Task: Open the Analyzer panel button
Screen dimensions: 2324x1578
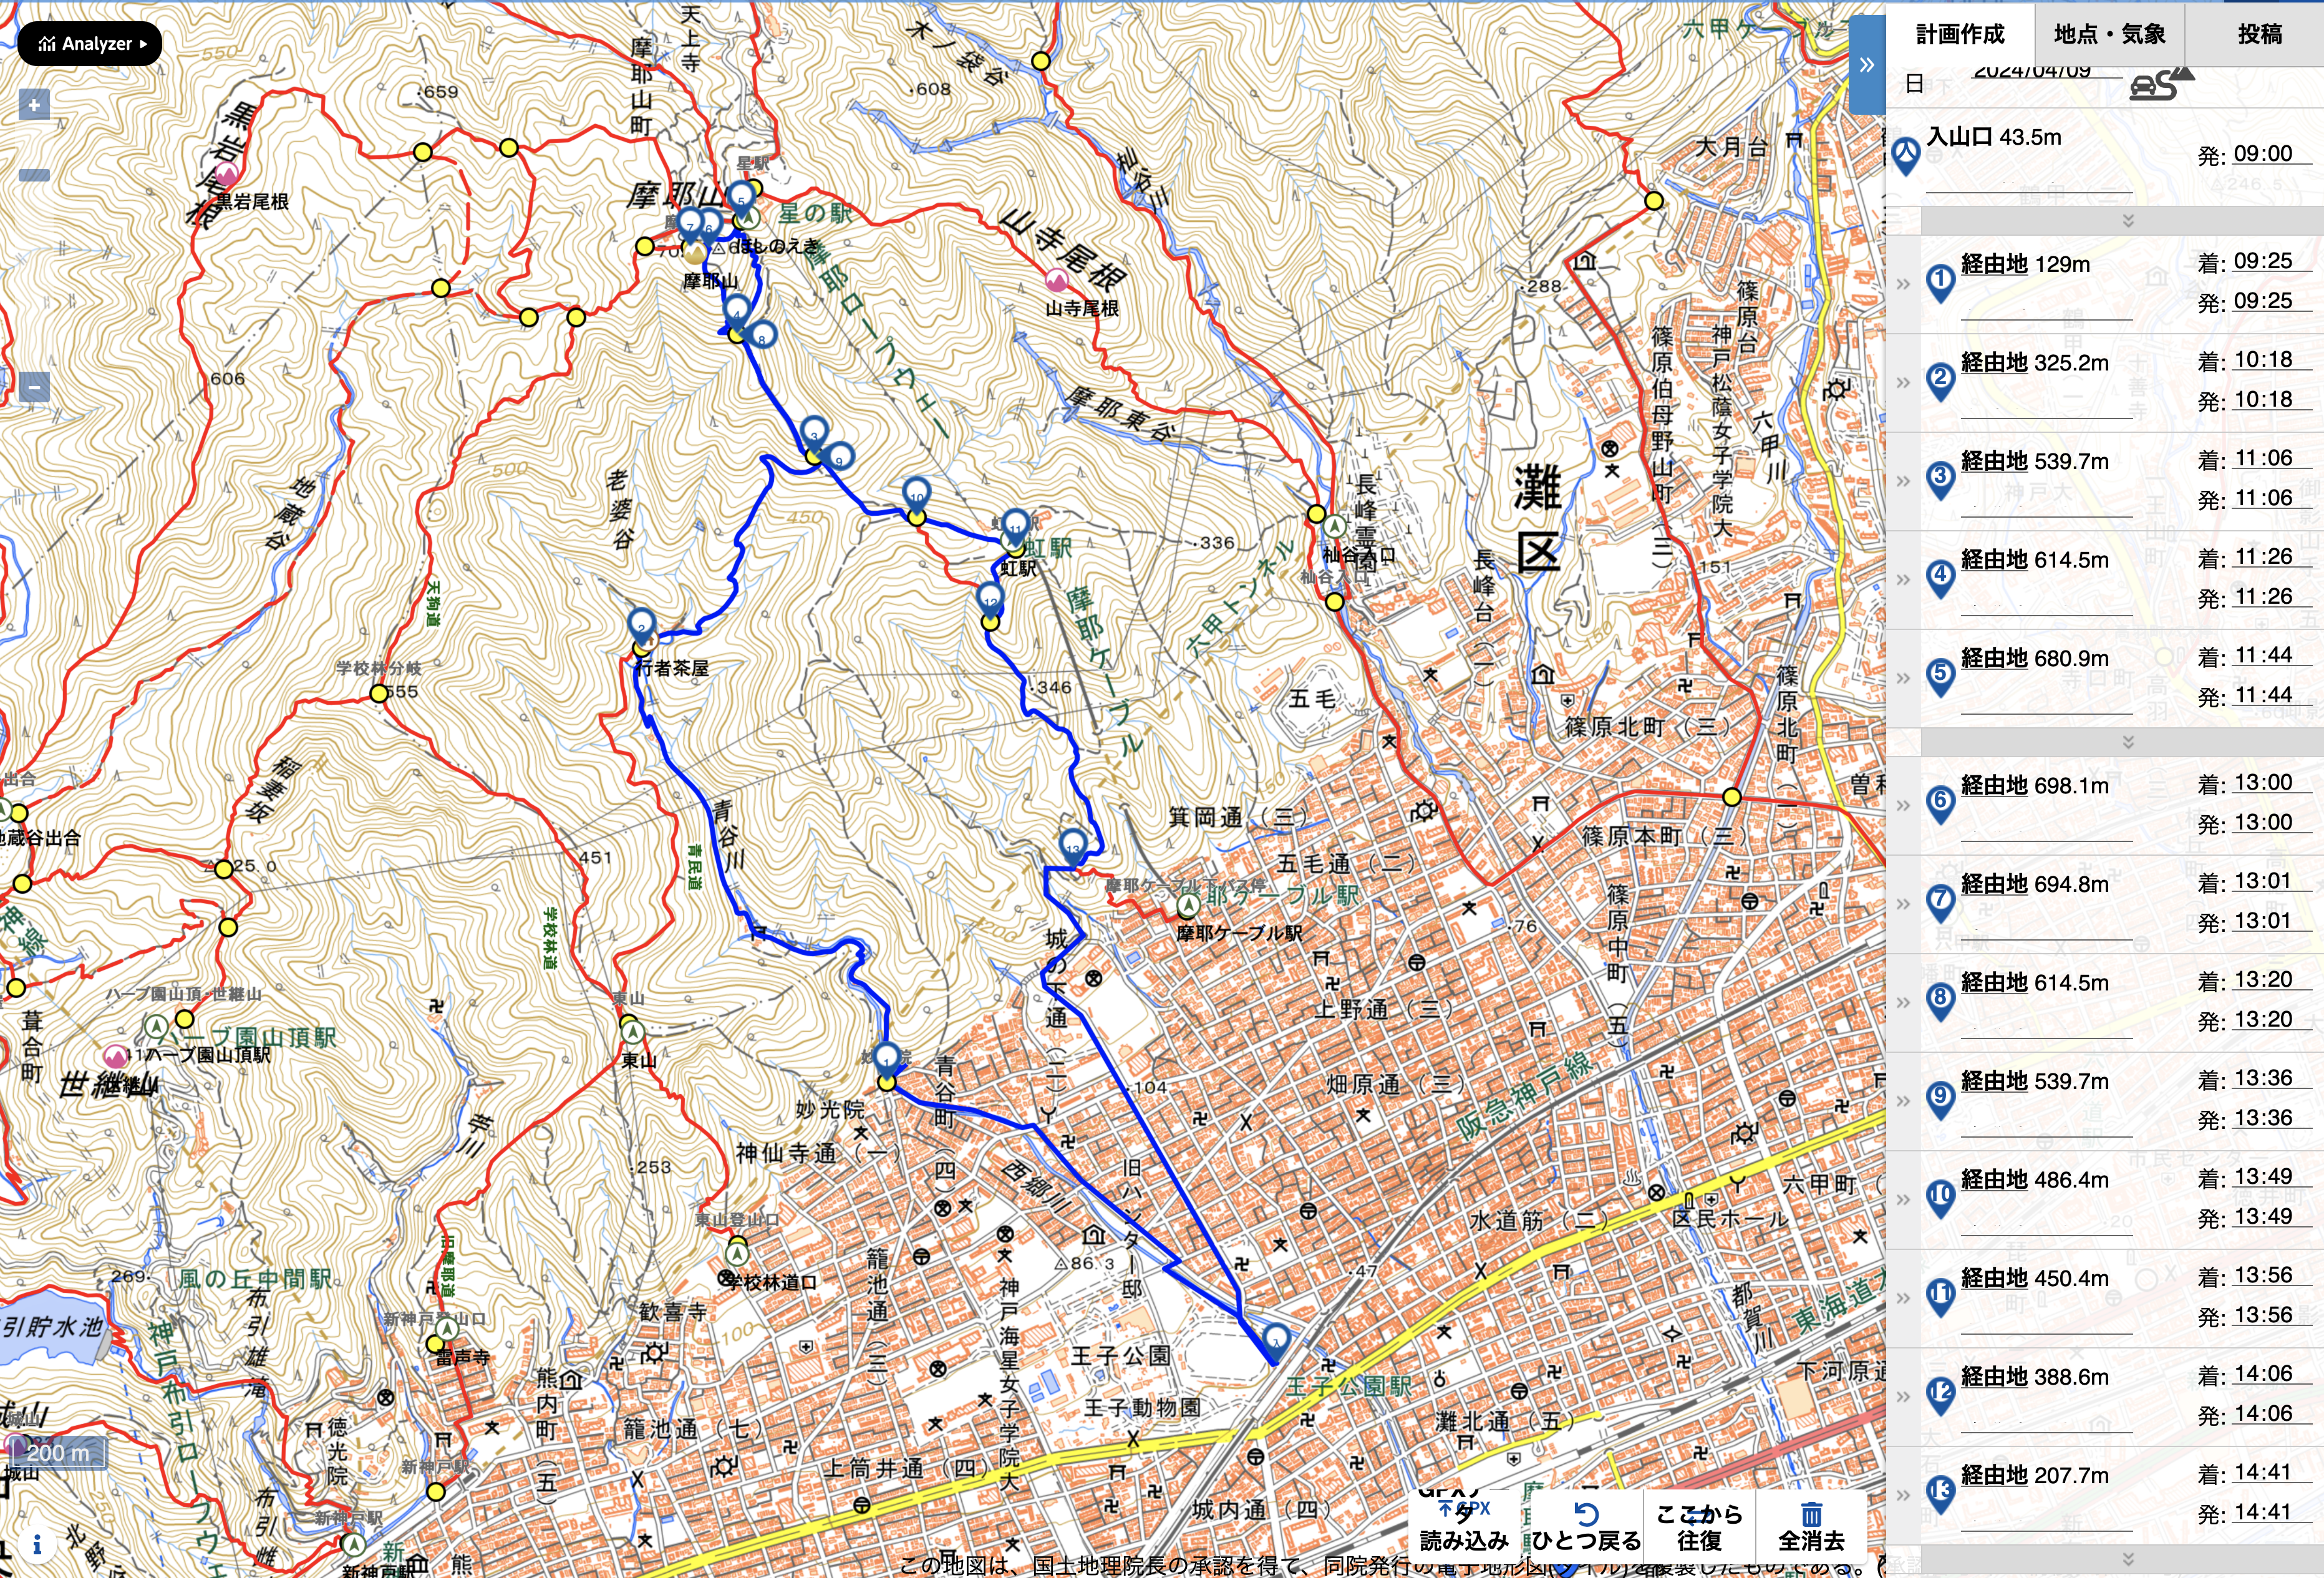Action: click(90, 44)
